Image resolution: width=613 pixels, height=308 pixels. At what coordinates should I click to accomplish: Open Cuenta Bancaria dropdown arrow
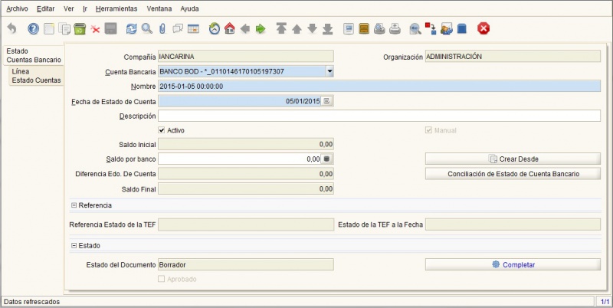329,71
